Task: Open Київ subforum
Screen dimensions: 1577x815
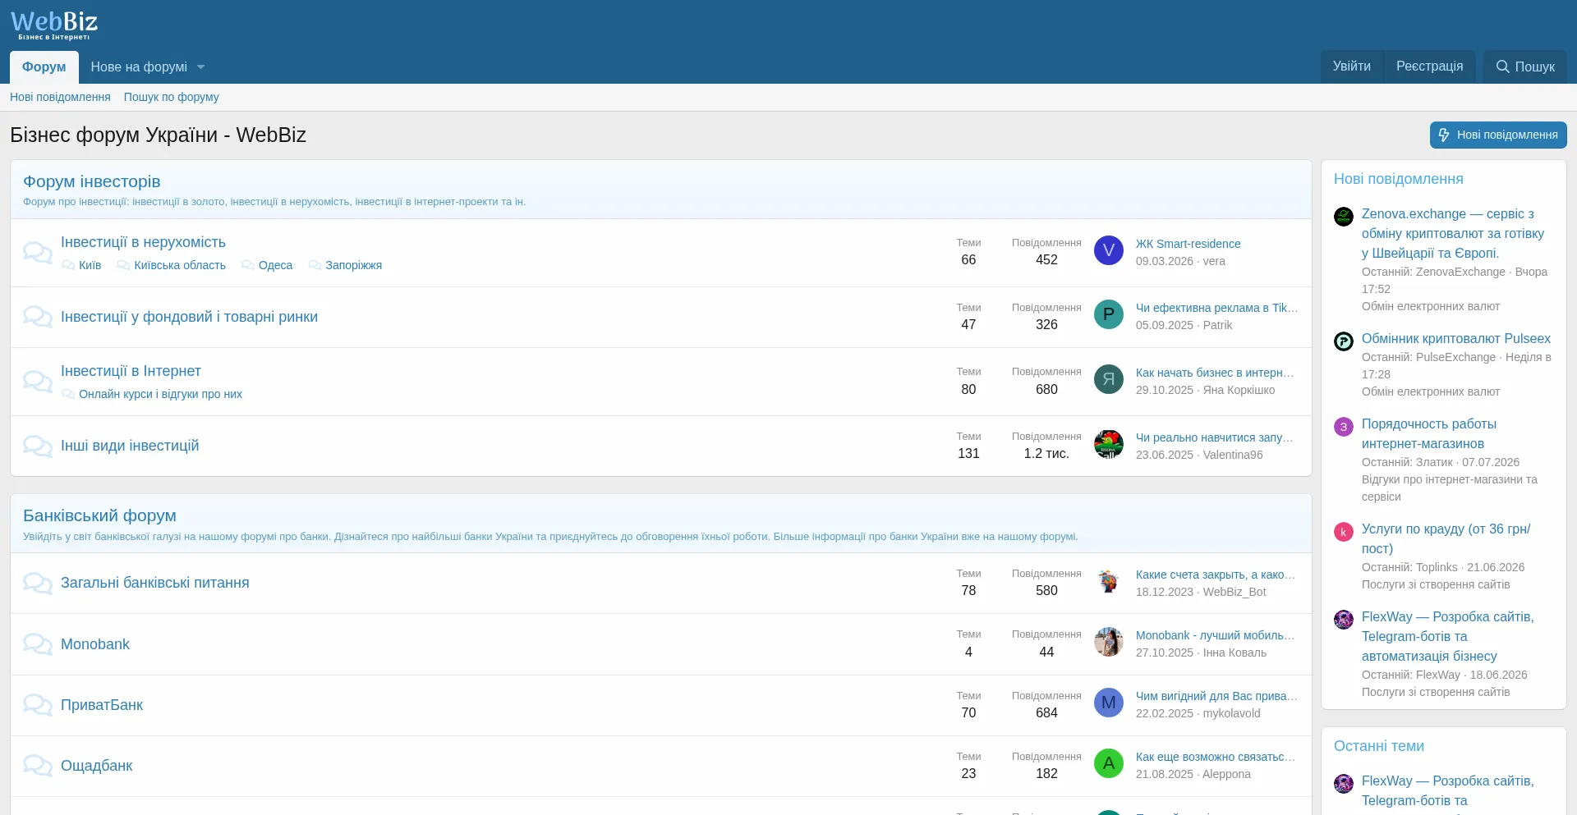Action: pos(90,265)
